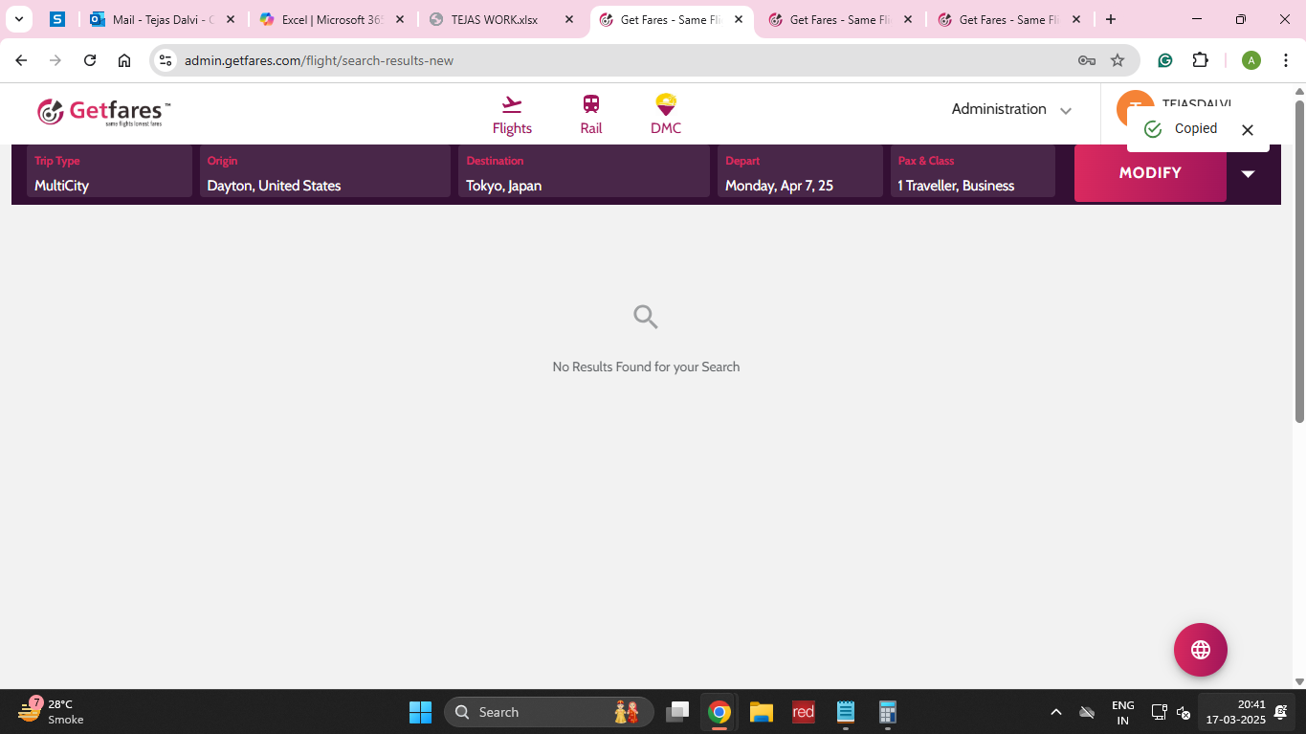Screen dimensions: 1306x734
Task: Open File Explorer from the taskbar
Action: tap(761, 712)
